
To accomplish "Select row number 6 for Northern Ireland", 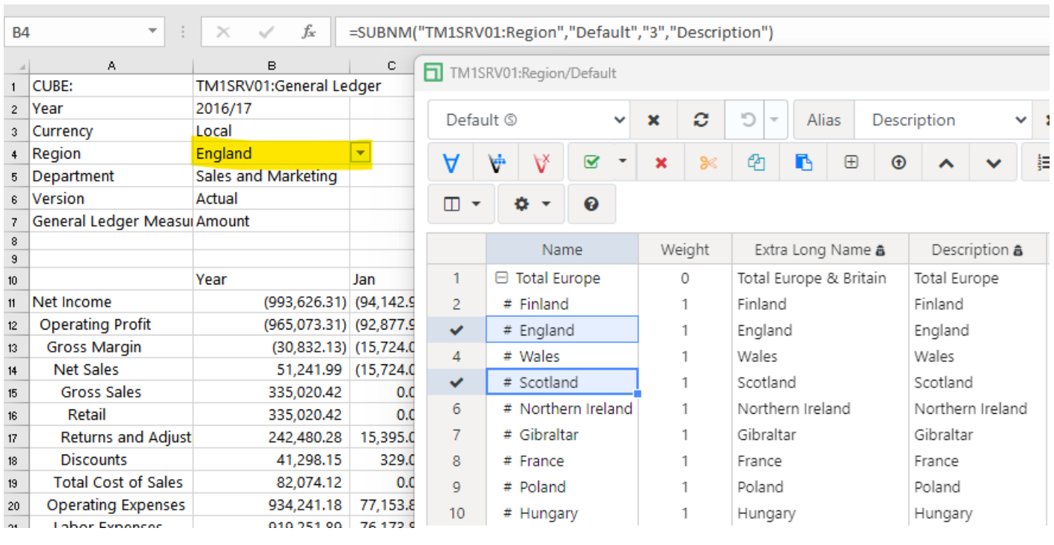I will [457, 409].
